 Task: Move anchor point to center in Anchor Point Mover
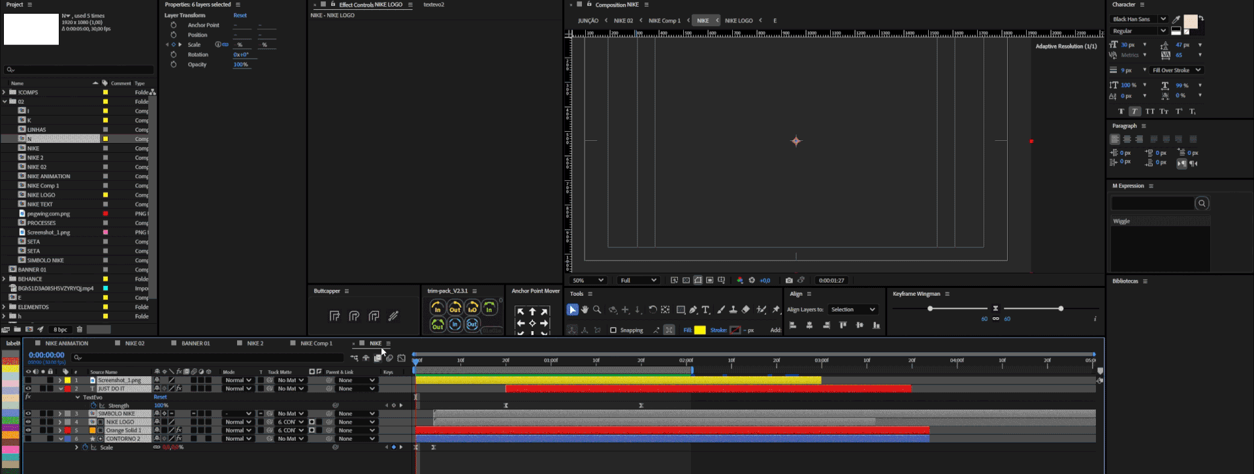click(x=532, y=323)
